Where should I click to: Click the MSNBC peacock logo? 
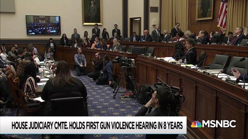196,124
